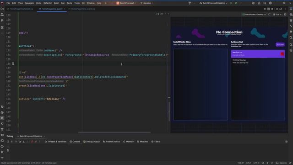Switch to the Modules tab
The width and height of the screenshot is (293, 165).
(142, 142)
